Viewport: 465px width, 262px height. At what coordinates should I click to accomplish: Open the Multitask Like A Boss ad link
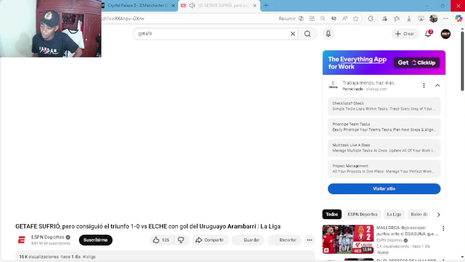pos(384,148)
